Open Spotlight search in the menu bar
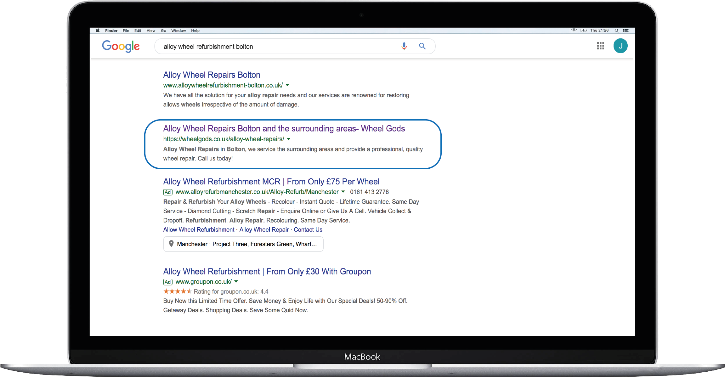 pyautogui.click(x=616, y=31)
